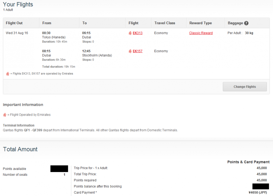Click the 'Your Flights' heading
This screenshot has height=196, width=273.
pos(18,4)
